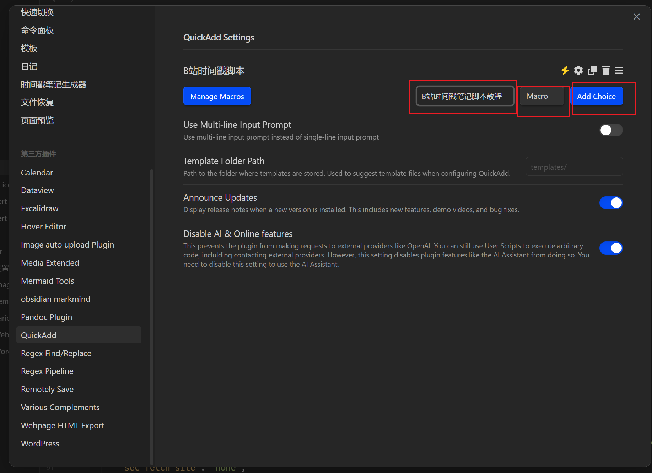Enable Use Multi-line Input Prompt toggle
The image size is (652, 473).
611,130
